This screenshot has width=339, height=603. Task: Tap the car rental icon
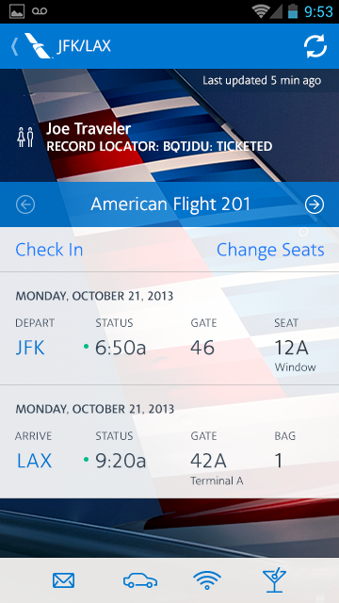140,580
